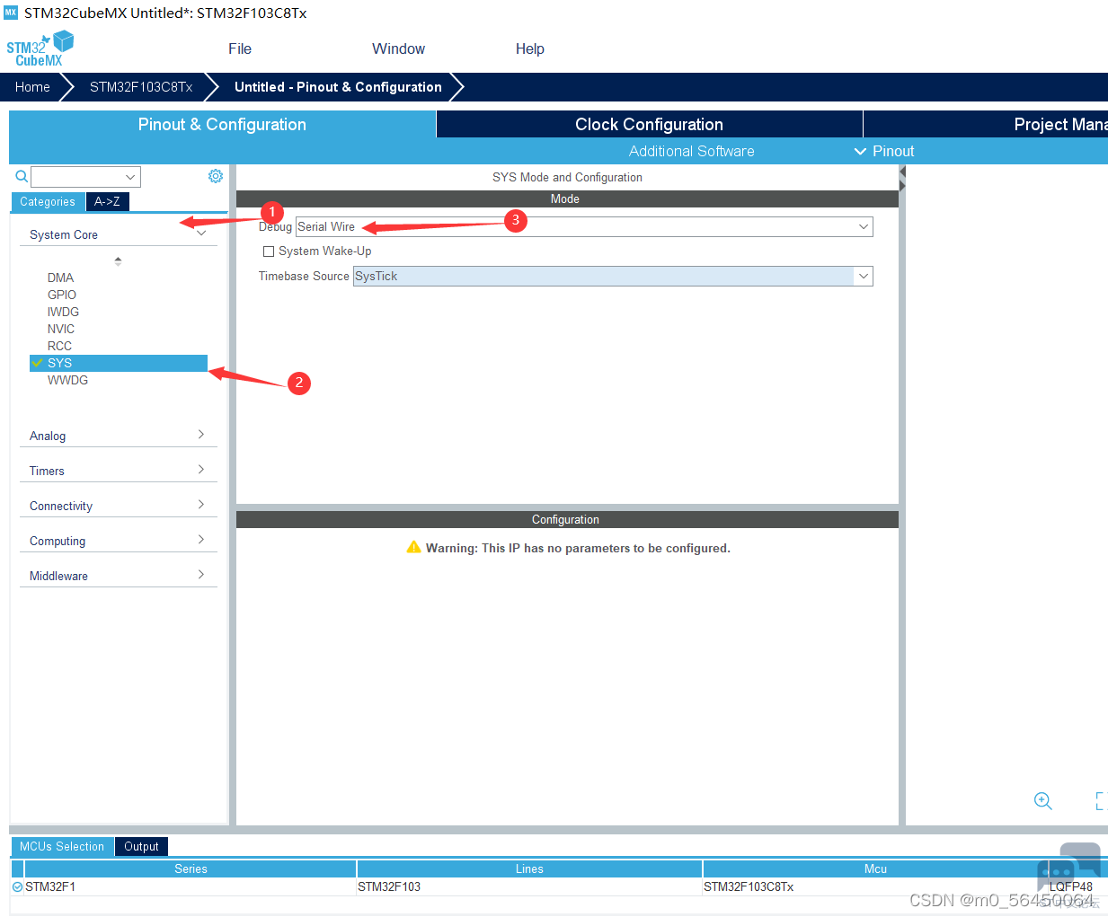Click the Lines column header
This screenshot has height=917, width=1108.
pyautogui.click(x=529, y=869)
